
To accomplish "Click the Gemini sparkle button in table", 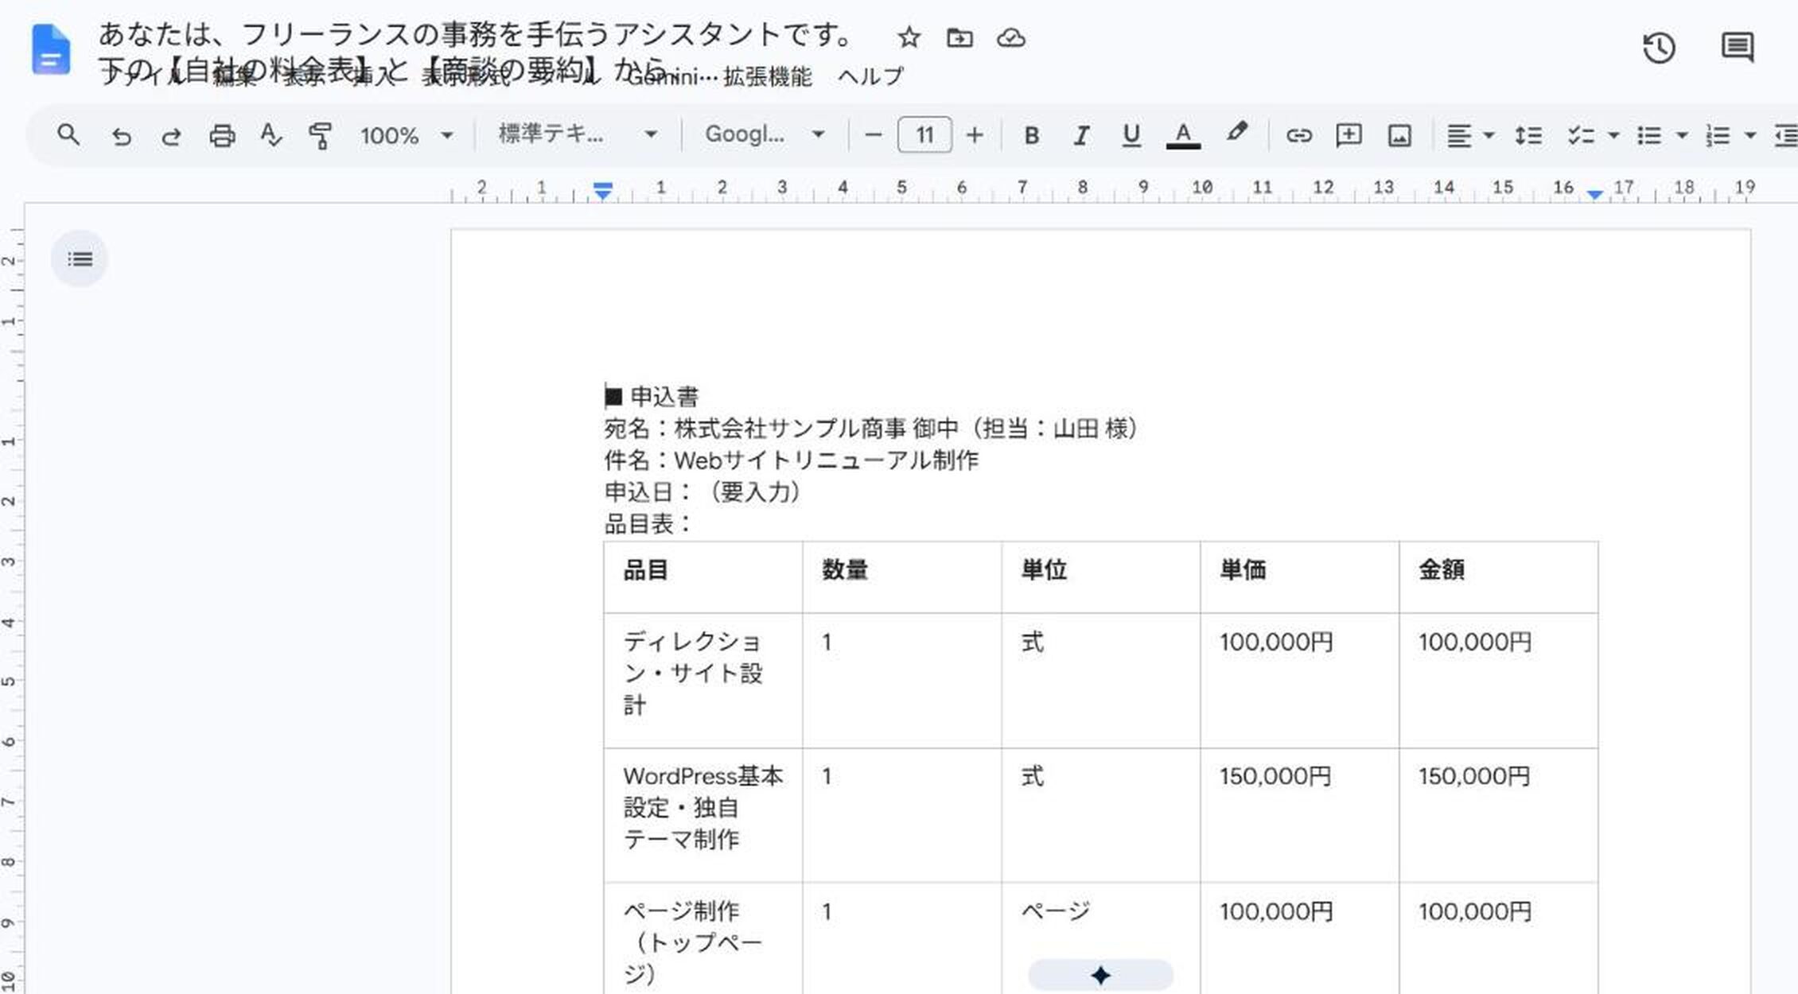I will [x=1100, y=975].
